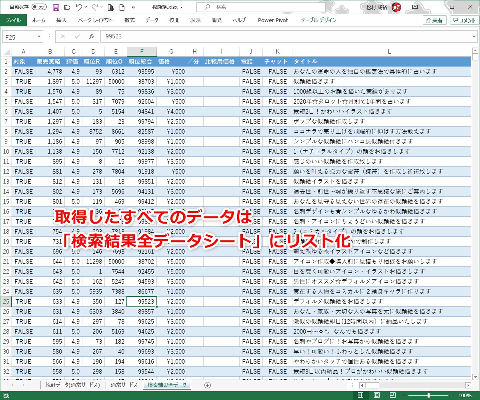The width and height of the screenshot is (480, 400).
Task: Click the cell with value 4,778
Action: 50,71
